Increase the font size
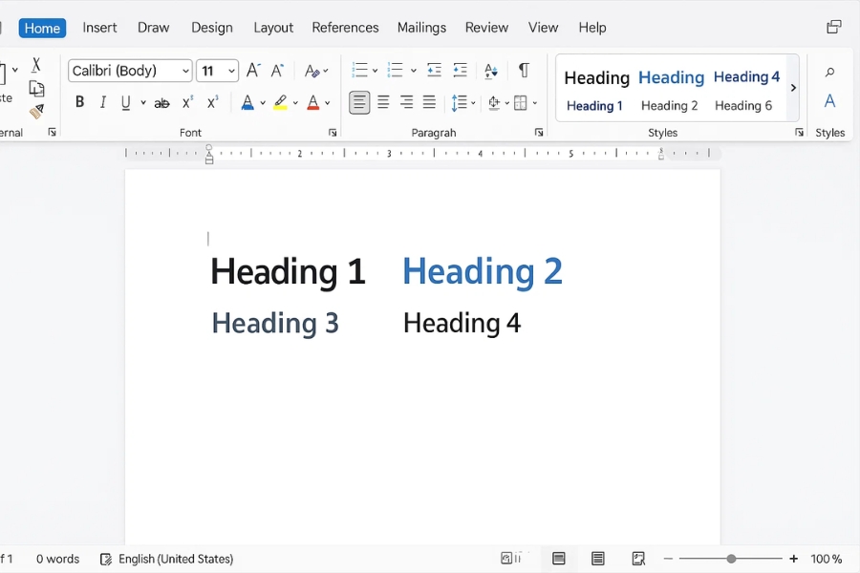The height and width of the screenshot is (573, 860). 252,70
